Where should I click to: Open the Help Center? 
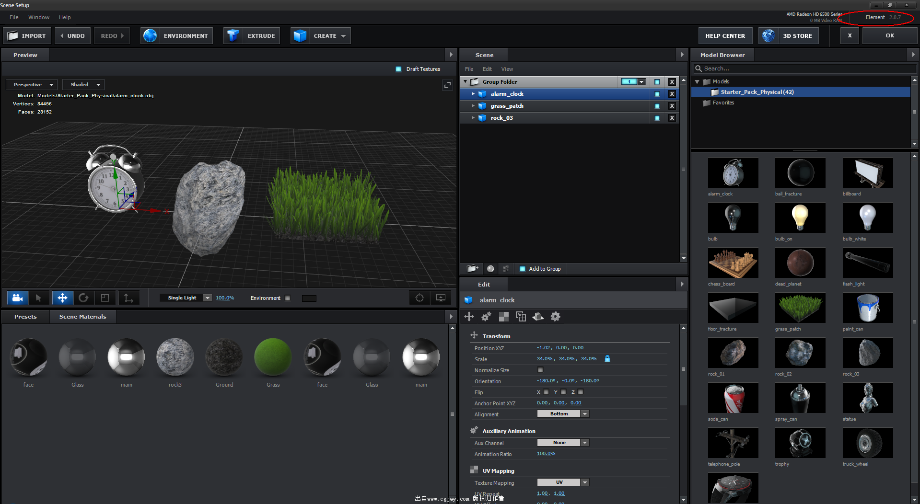click(x=725, y=36)
